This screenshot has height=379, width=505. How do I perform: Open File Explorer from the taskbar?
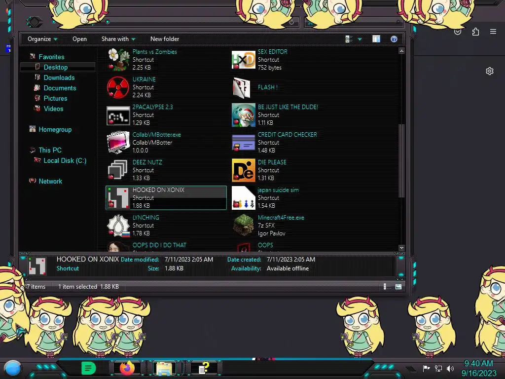coord(164,368)
